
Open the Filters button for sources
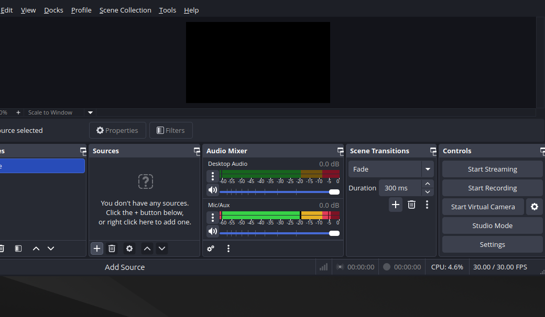pos(171,130)
